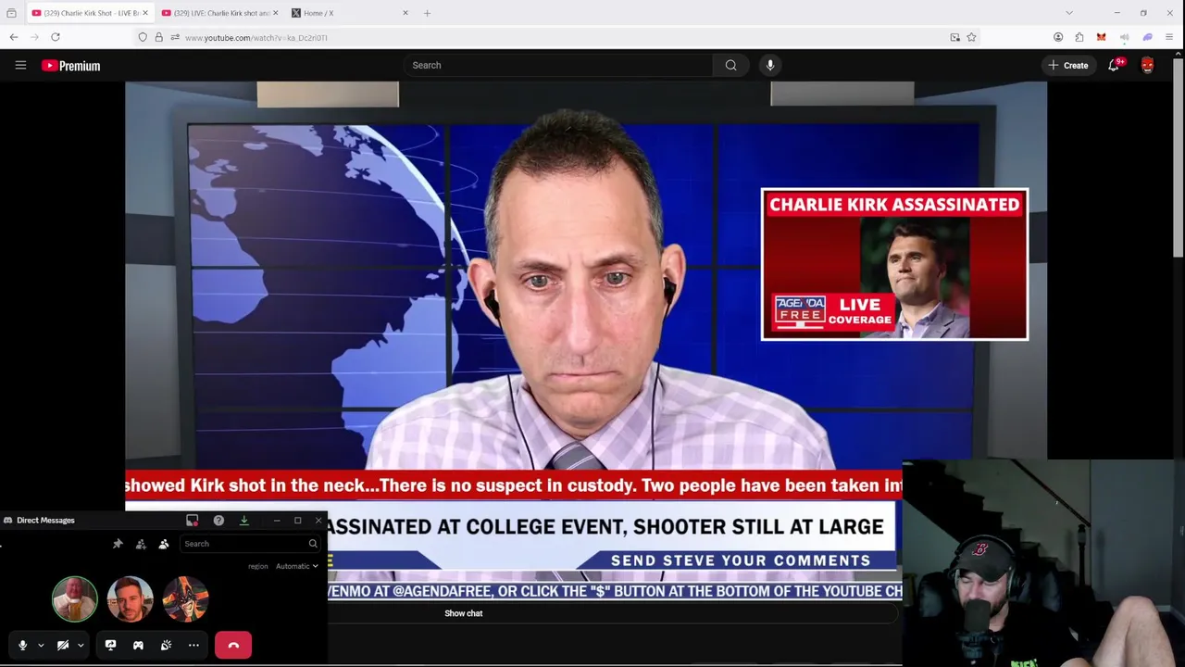Open Firefox account icon in toolbar

[1058, 37]
